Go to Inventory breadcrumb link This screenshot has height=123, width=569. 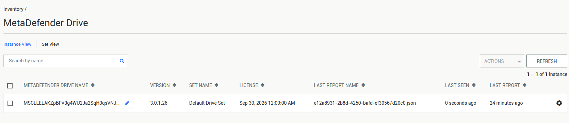pos(13,9)
